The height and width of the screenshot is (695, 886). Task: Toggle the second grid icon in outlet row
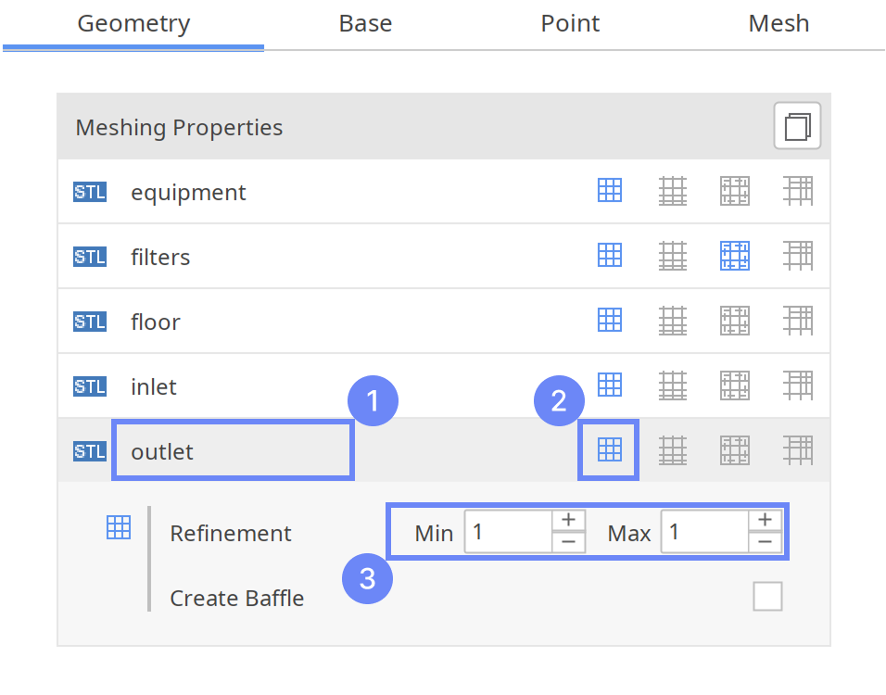point(673,450)
